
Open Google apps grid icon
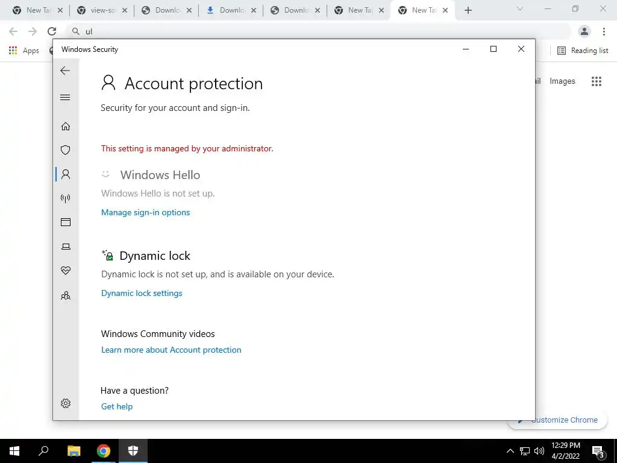coord(597,81)
